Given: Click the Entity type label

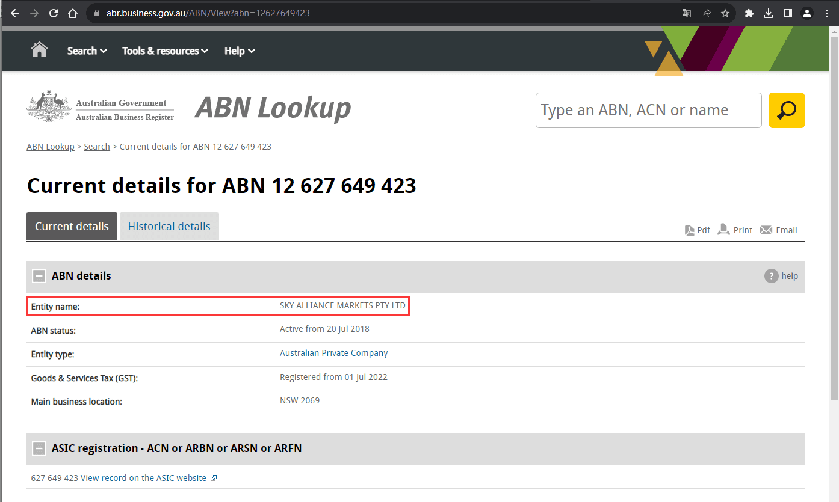Looking at the screenshot, I should click(53, 354).
